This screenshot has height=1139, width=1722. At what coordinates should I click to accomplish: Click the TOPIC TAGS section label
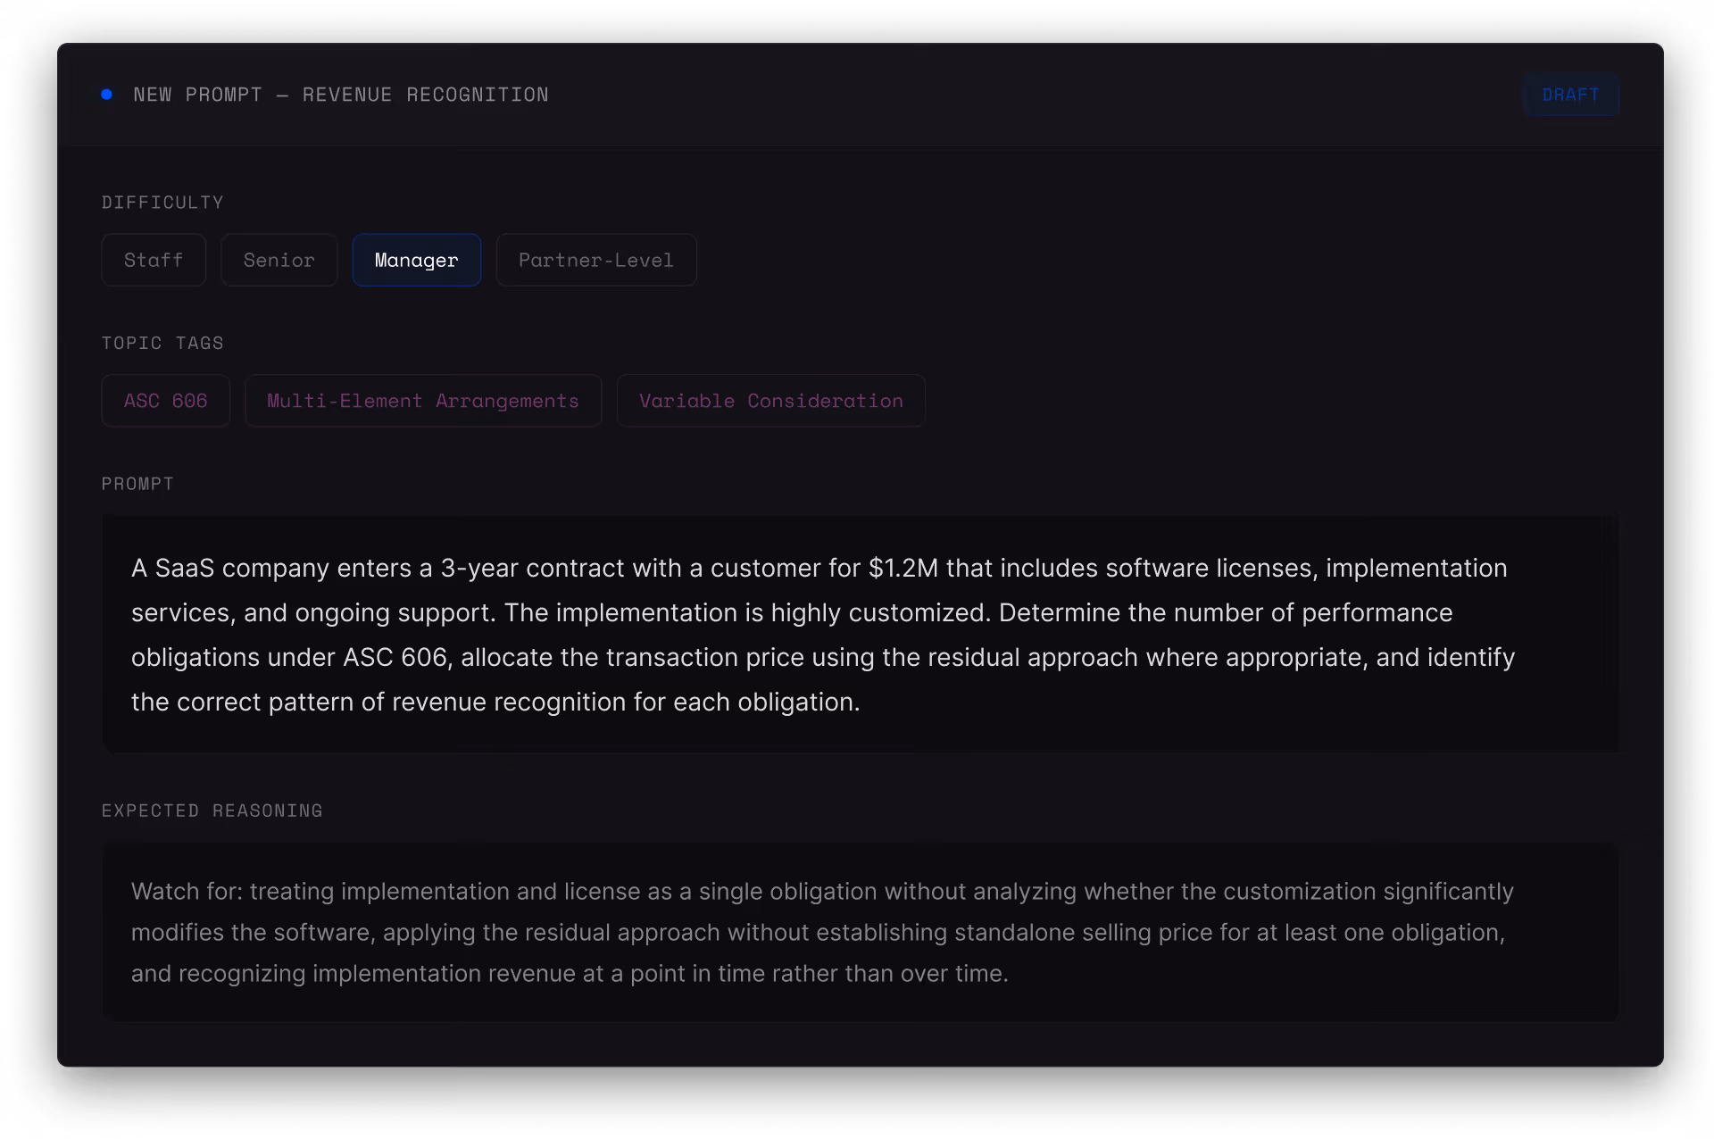point(162,343)
